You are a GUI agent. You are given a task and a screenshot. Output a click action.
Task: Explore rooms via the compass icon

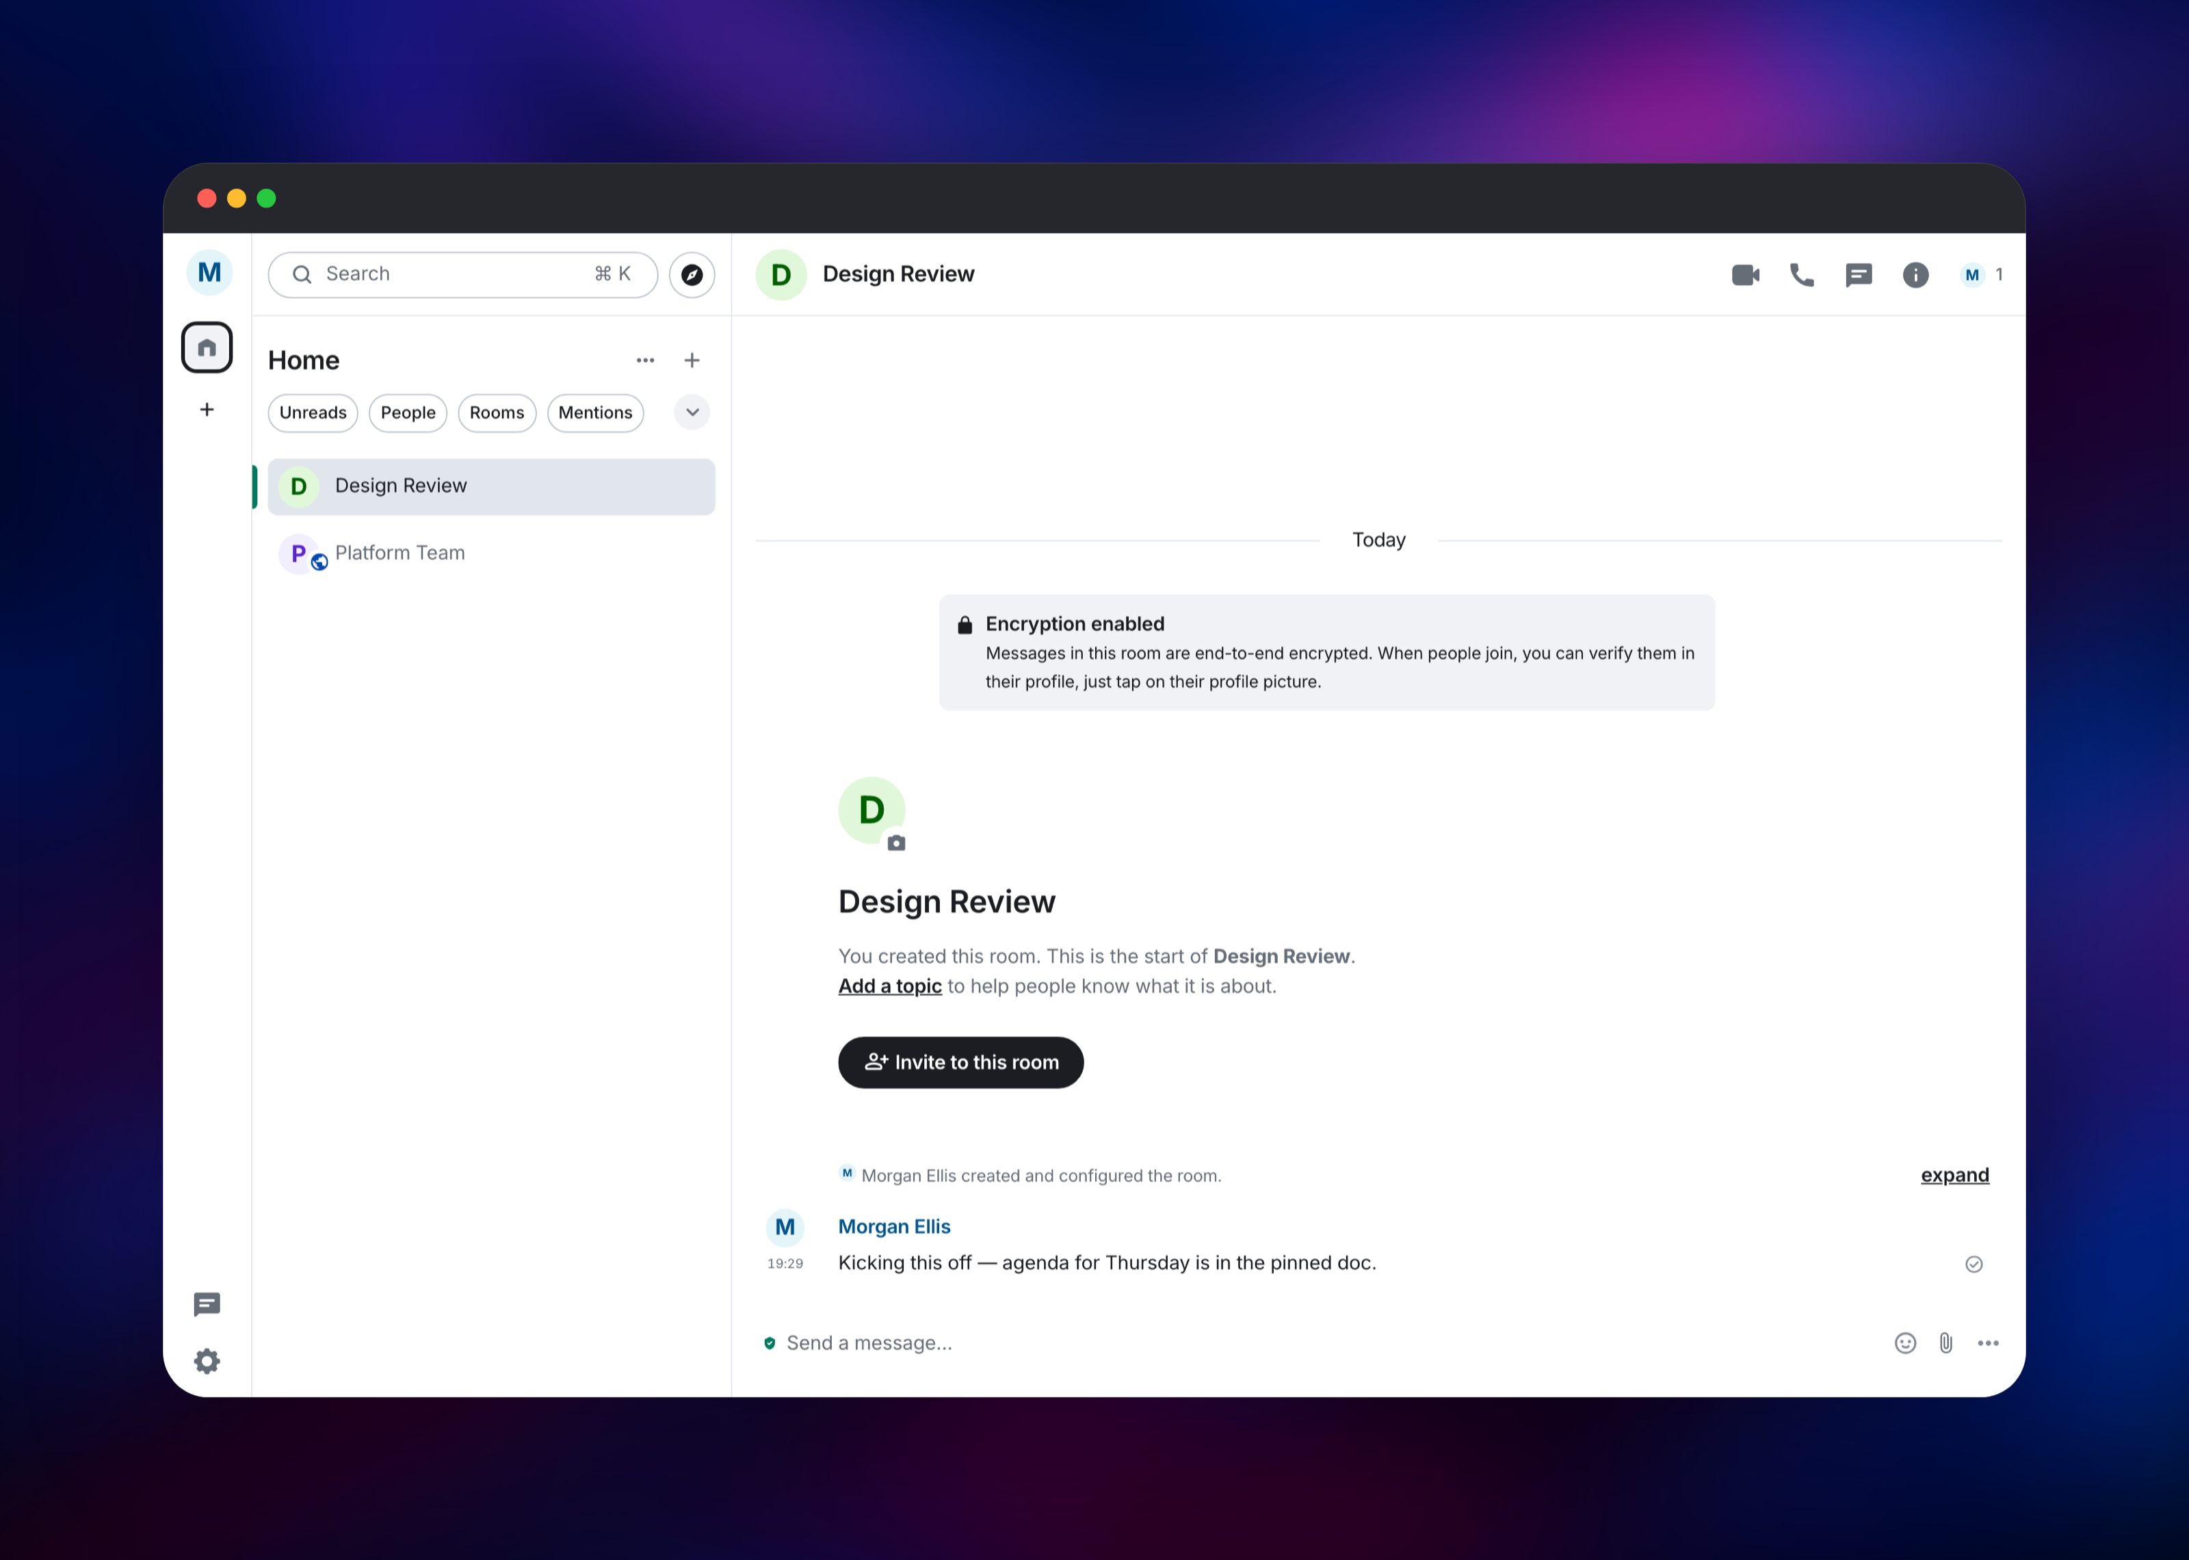coord(692,275)
